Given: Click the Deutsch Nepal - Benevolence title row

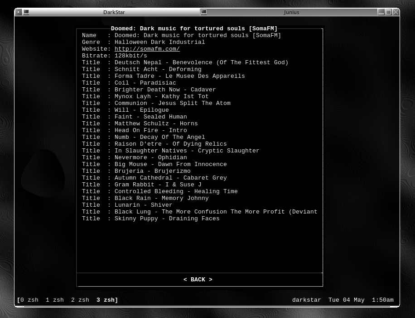Looking at the screenshot, I should coord(201,62).
